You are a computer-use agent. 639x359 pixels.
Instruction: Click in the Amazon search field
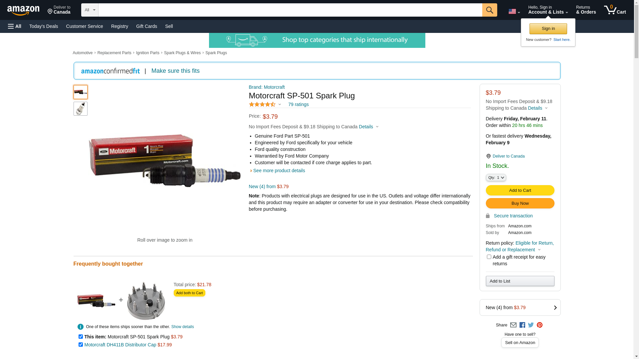click(290, 10)
